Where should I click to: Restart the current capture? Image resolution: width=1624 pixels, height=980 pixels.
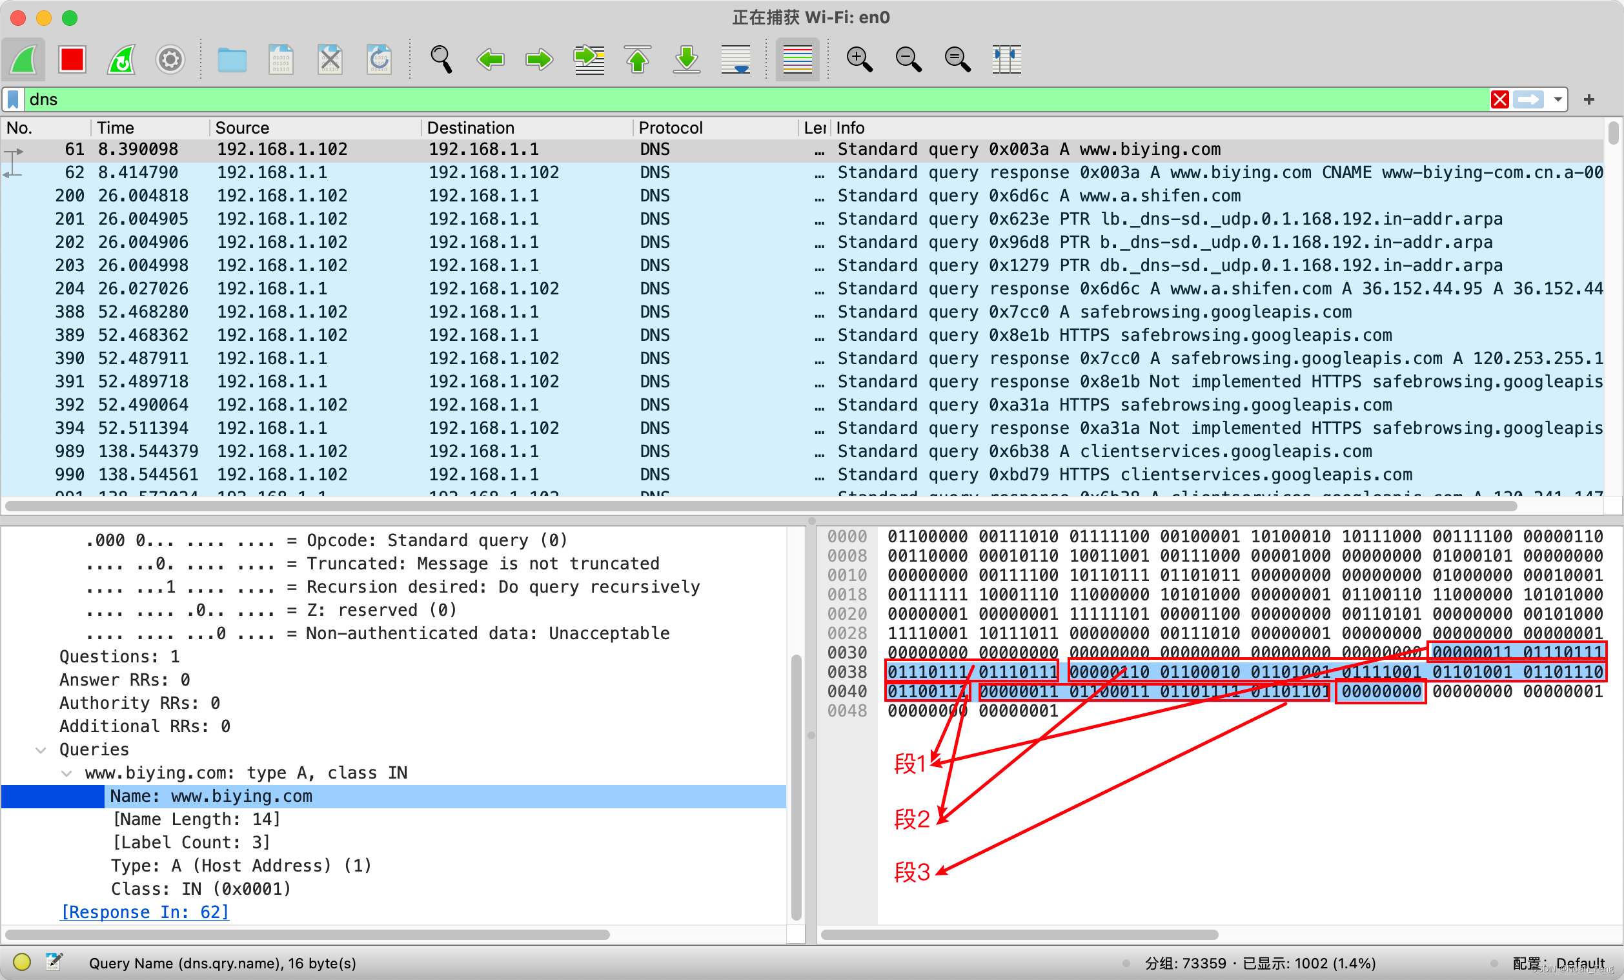pos(121,60)
